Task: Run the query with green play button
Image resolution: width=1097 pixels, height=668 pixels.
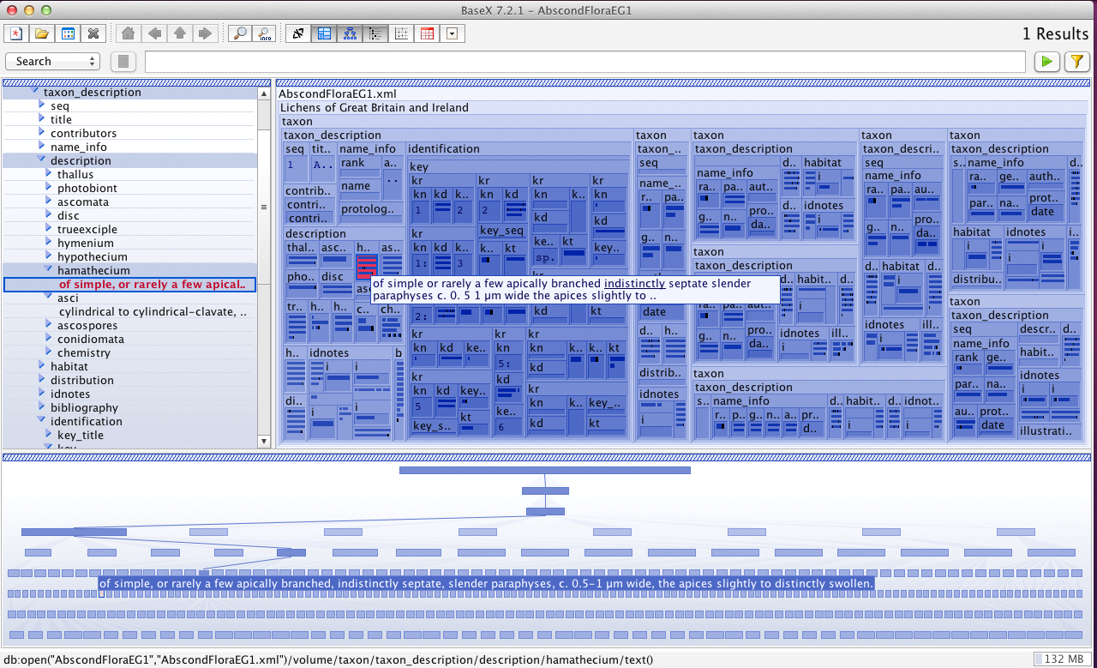Action: pyautogui.click(x=1046, y=62)
